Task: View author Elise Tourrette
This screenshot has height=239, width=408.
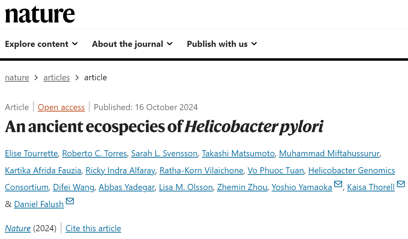Action: click(31, 153)
